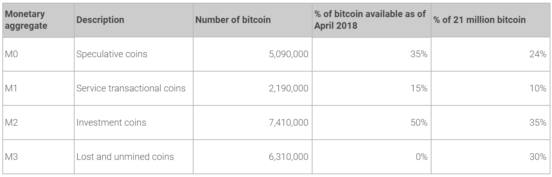This screenshot has height=177, width=552.
Task: Select the 50% cell
Action: [419, 123]
